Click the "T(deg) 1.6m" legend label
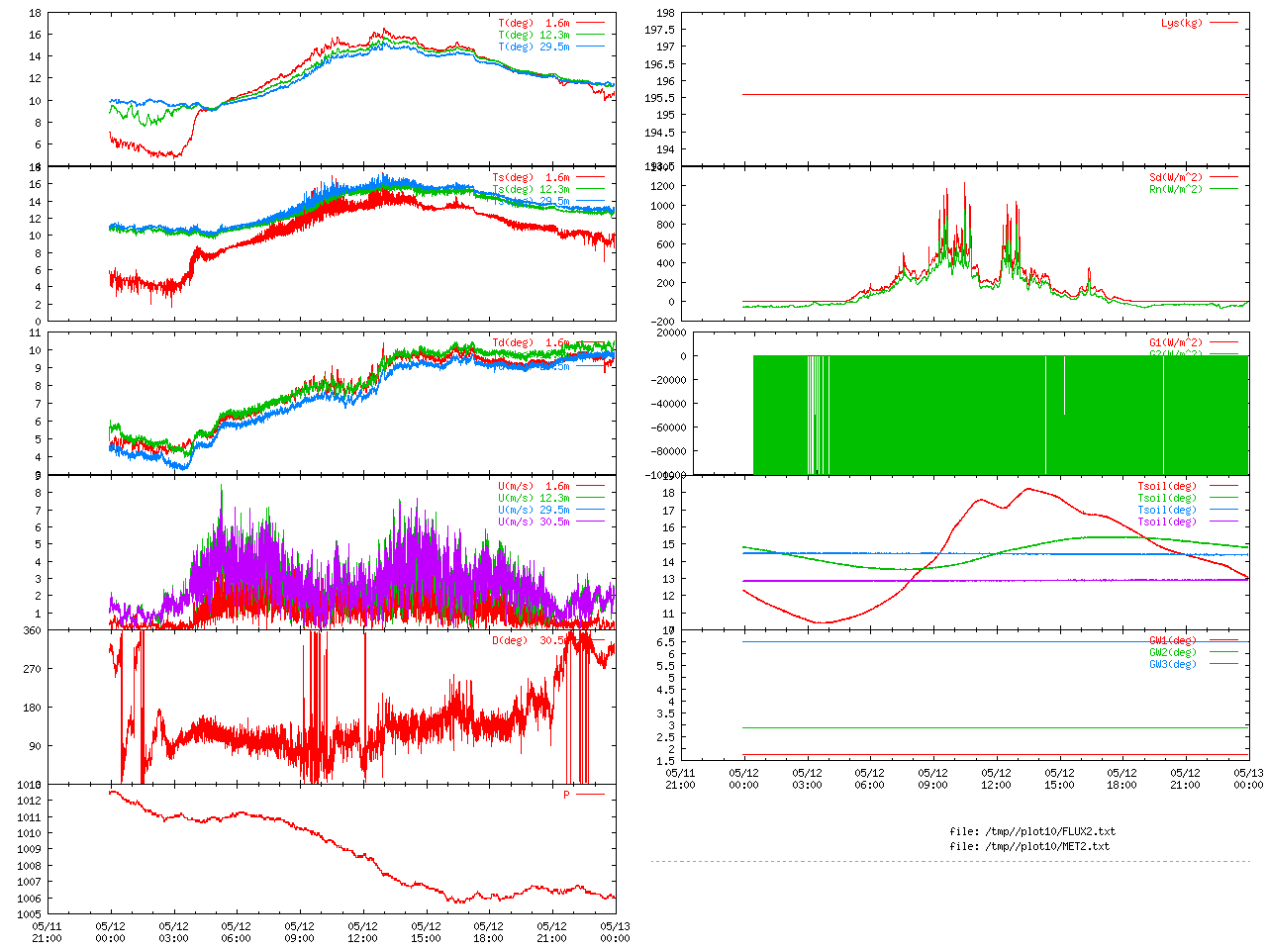1267x950 pixels. 534,23
